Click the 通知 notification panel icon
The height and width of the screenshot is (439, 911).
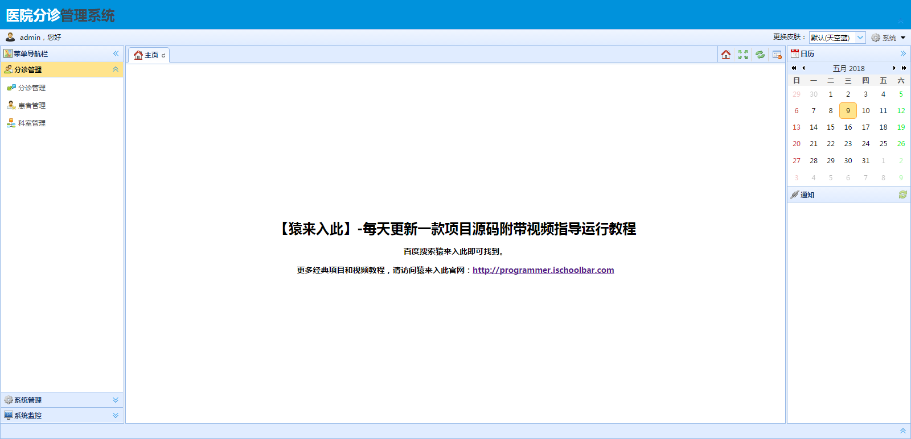tap(795, 194)
